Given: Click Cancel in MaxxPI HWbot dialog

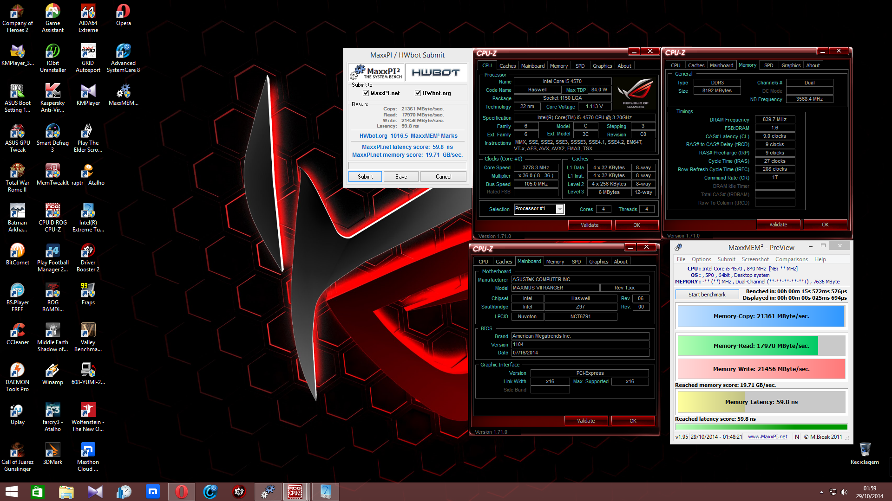Looking at the screenshot, I should [x=443, y=177].
